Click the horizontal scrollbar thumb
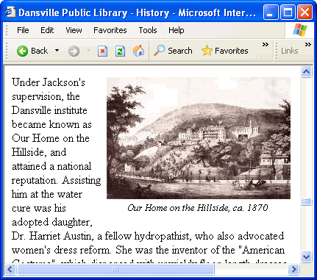The width and height of the screenshot is (317, 280). click(115, 270)
